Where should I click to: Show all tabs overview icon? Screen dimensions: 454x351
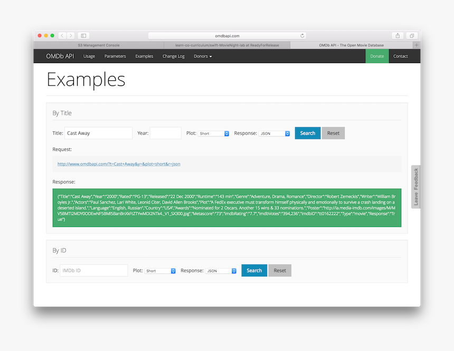[412, 35]
